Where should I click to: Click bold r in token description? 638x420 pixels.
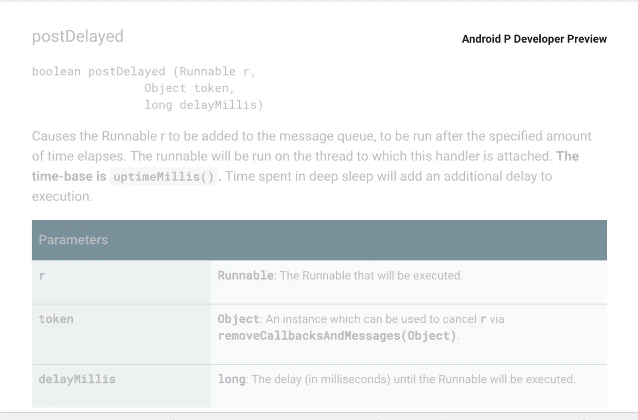[x=483, y=319]
